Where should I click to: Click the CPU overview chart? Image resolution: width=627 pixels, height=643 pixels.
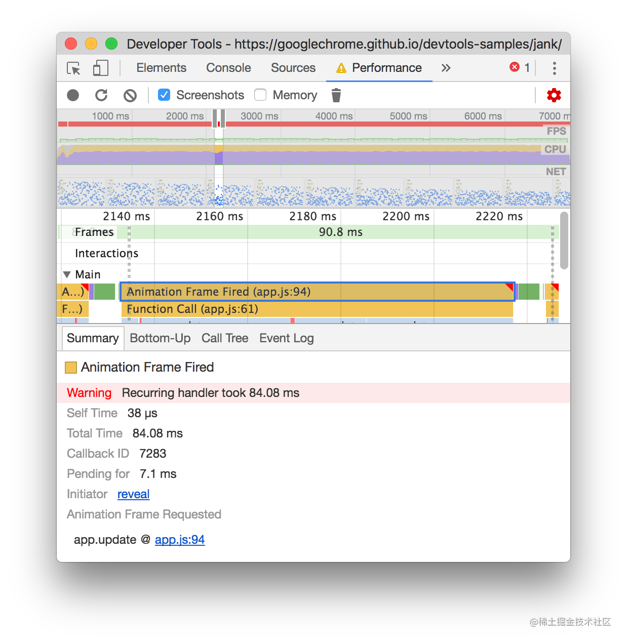click(313, 154)
